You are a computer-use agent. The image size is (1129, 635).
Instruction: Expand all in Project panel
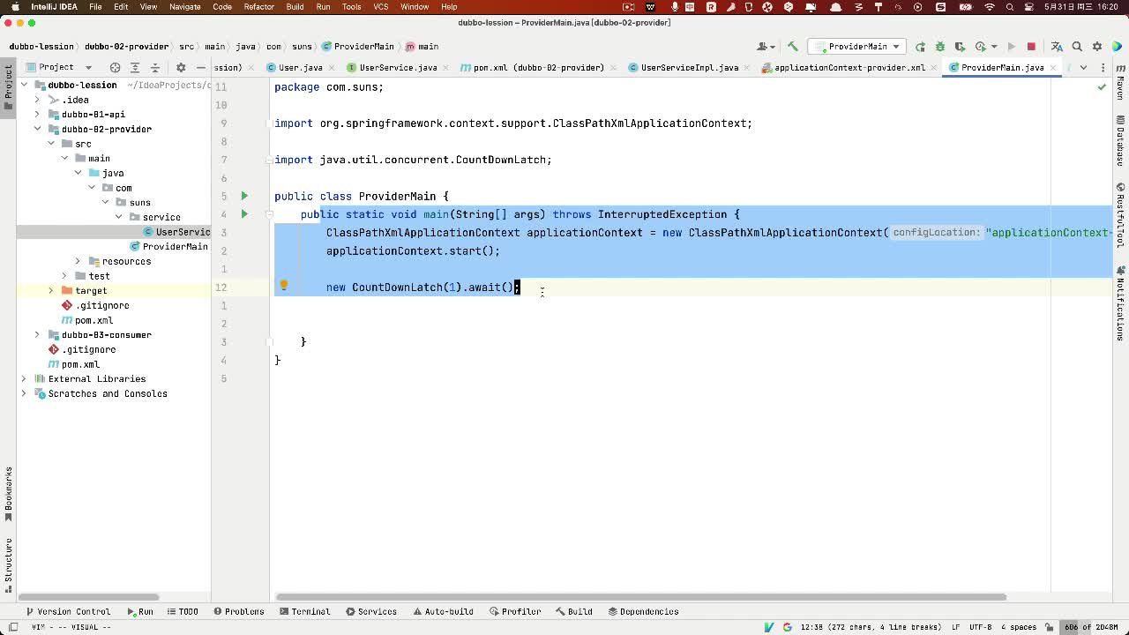[x=135, y=67]
